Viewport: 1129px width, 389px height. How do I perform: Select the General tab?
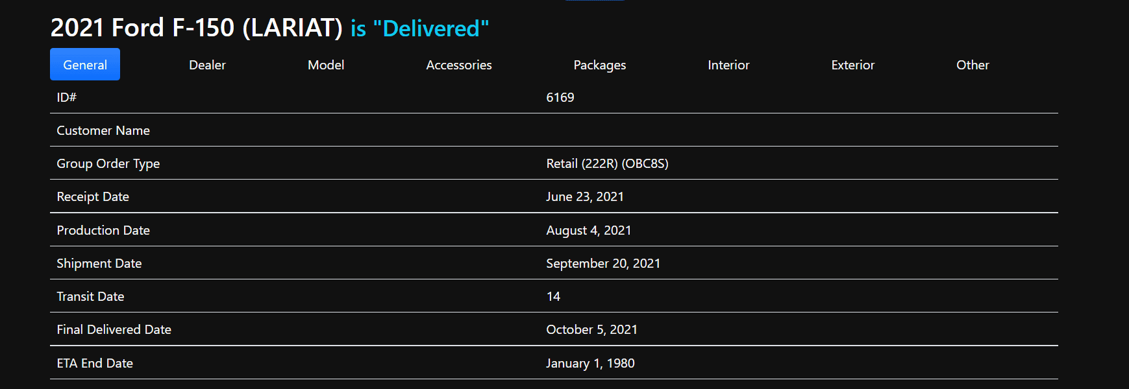tap(85, 65)
